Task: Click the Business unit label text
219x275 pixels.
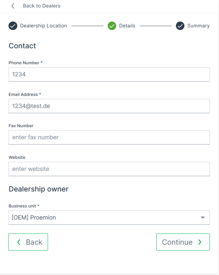Action: pyautogui.click(x=24, y=206)
